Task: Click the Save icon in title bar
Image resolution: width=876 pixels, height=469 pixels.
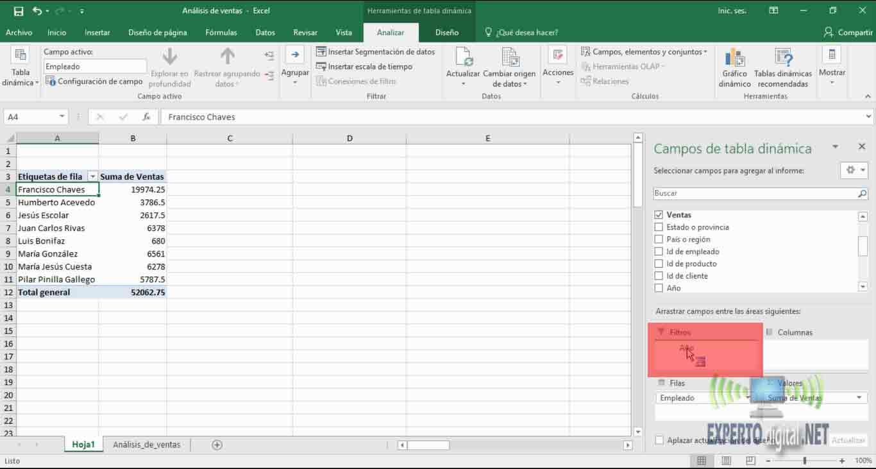Action: (x=19, y=11)
